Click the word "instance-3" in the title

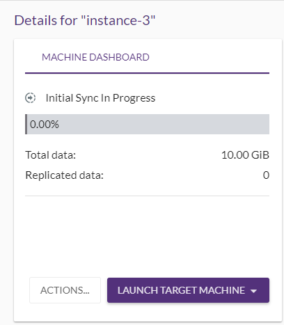point(118,20)
